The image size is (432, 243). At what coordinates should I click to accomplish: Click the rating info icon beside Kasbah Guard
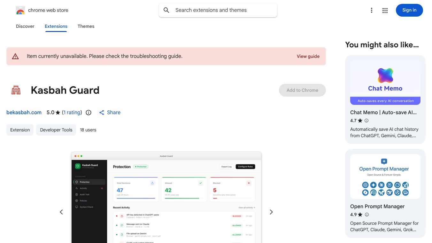tap(89, 113)
